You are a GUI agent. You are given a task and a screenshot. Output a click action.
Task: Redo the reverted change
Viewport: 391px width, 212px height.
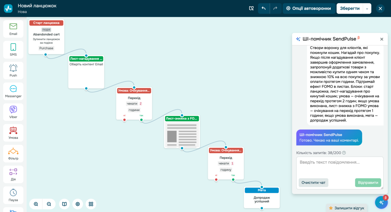[x=275, y=8]
